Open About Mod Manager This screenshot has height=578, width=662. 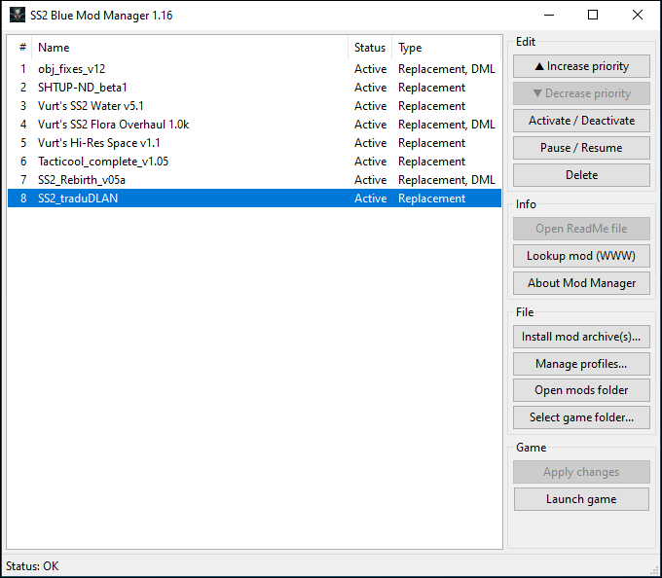click(581, 283)
